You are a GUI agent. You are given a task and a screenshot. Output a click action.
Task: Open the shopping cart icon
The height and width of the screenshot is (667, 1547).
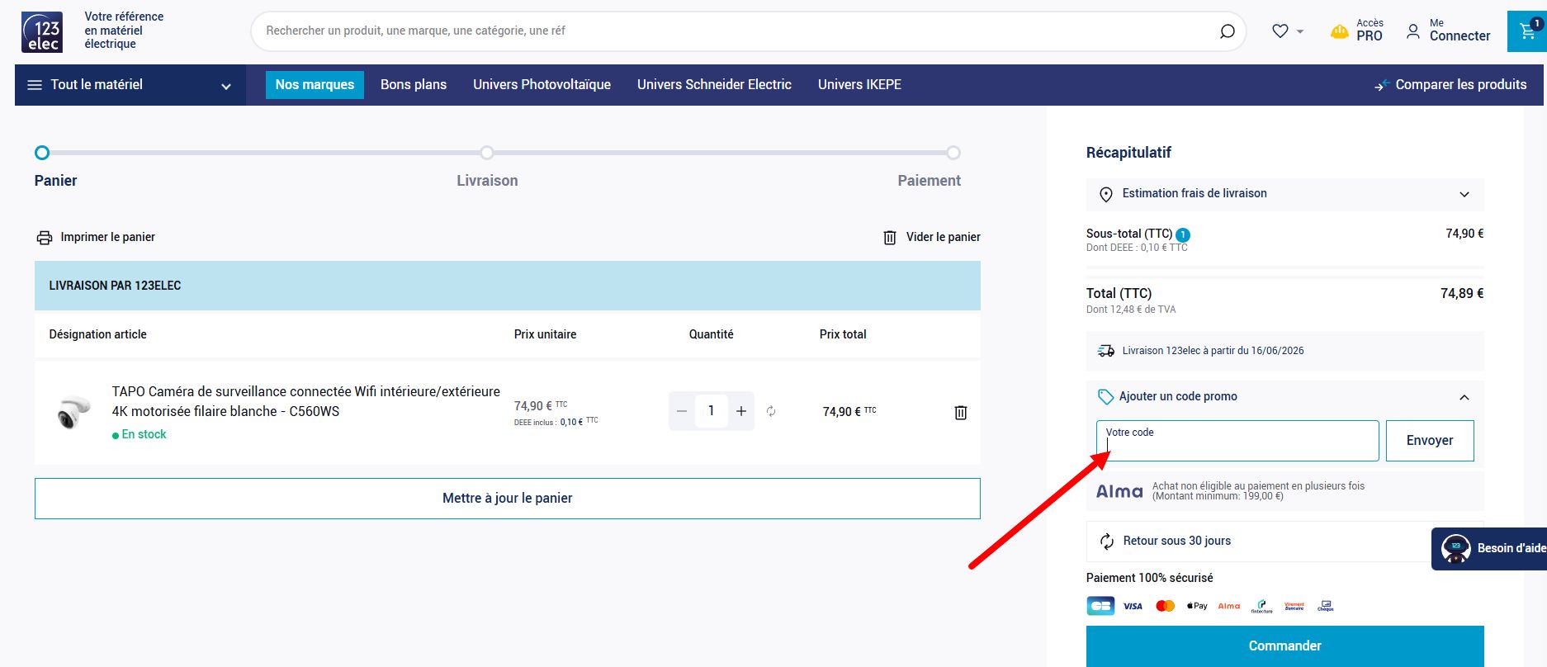pyautogui.click(x=1527, y=31)
